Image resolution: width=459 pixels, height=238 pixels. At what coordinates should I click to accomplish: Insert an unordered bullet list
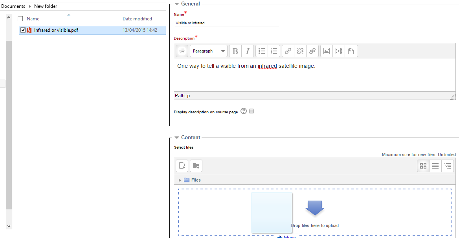[261, 51]
